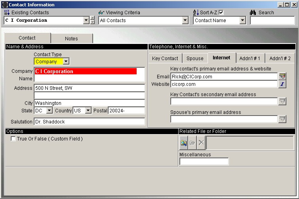299x199 pixels.
Task: Click the Spouse's primary email address field
Action: [x=224, y=119]
